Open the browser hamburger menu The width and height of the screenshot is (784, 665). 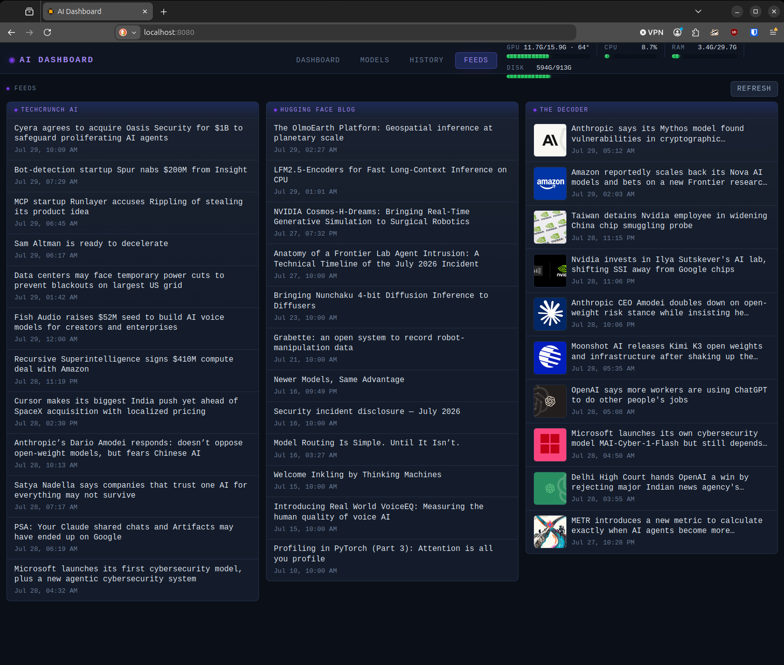tap(773, 32)
